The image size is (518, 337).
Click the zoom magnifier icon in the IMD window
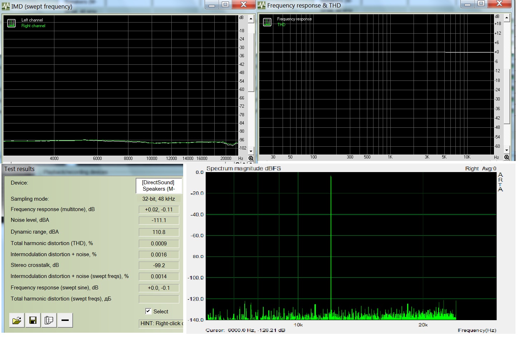[251, 158]
